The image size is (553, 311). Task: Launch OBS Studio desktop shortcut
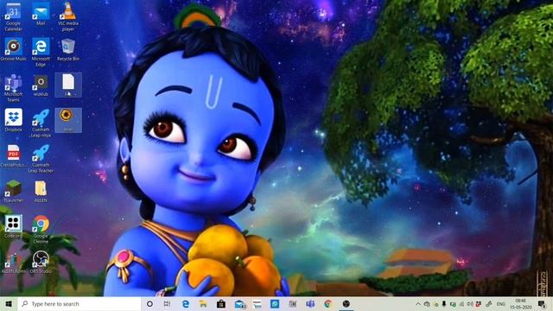click(x=41, y=262)
